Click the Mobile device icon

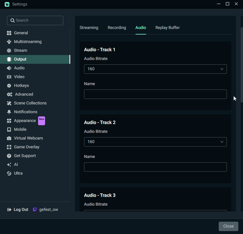pyautogui.click(x=9, y=130)
